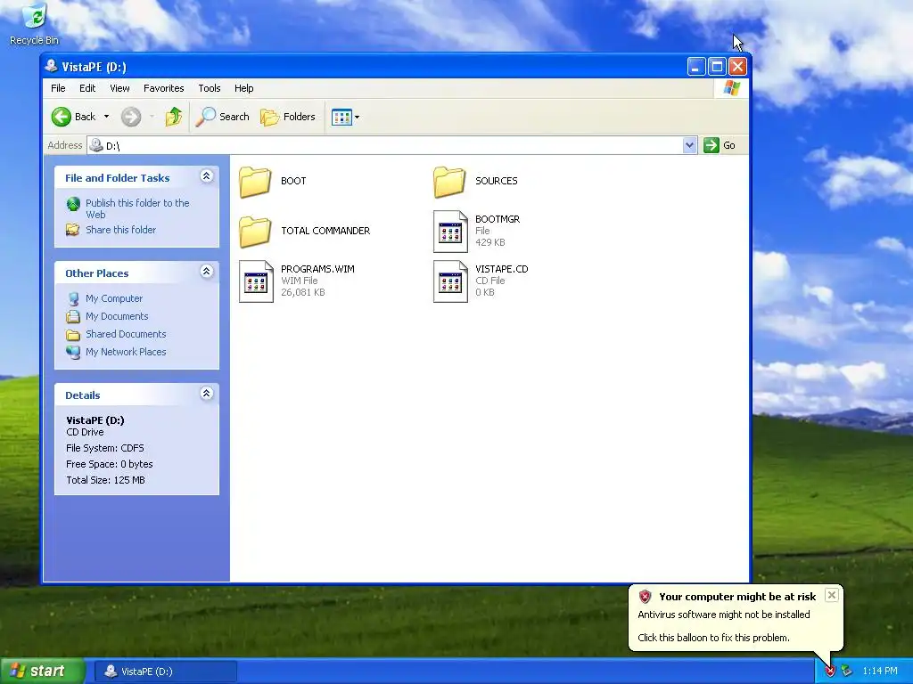Select the VISTAPE.CD file icon
The height and width of the screenshot is (684, 913).
[x=450, y=281]
